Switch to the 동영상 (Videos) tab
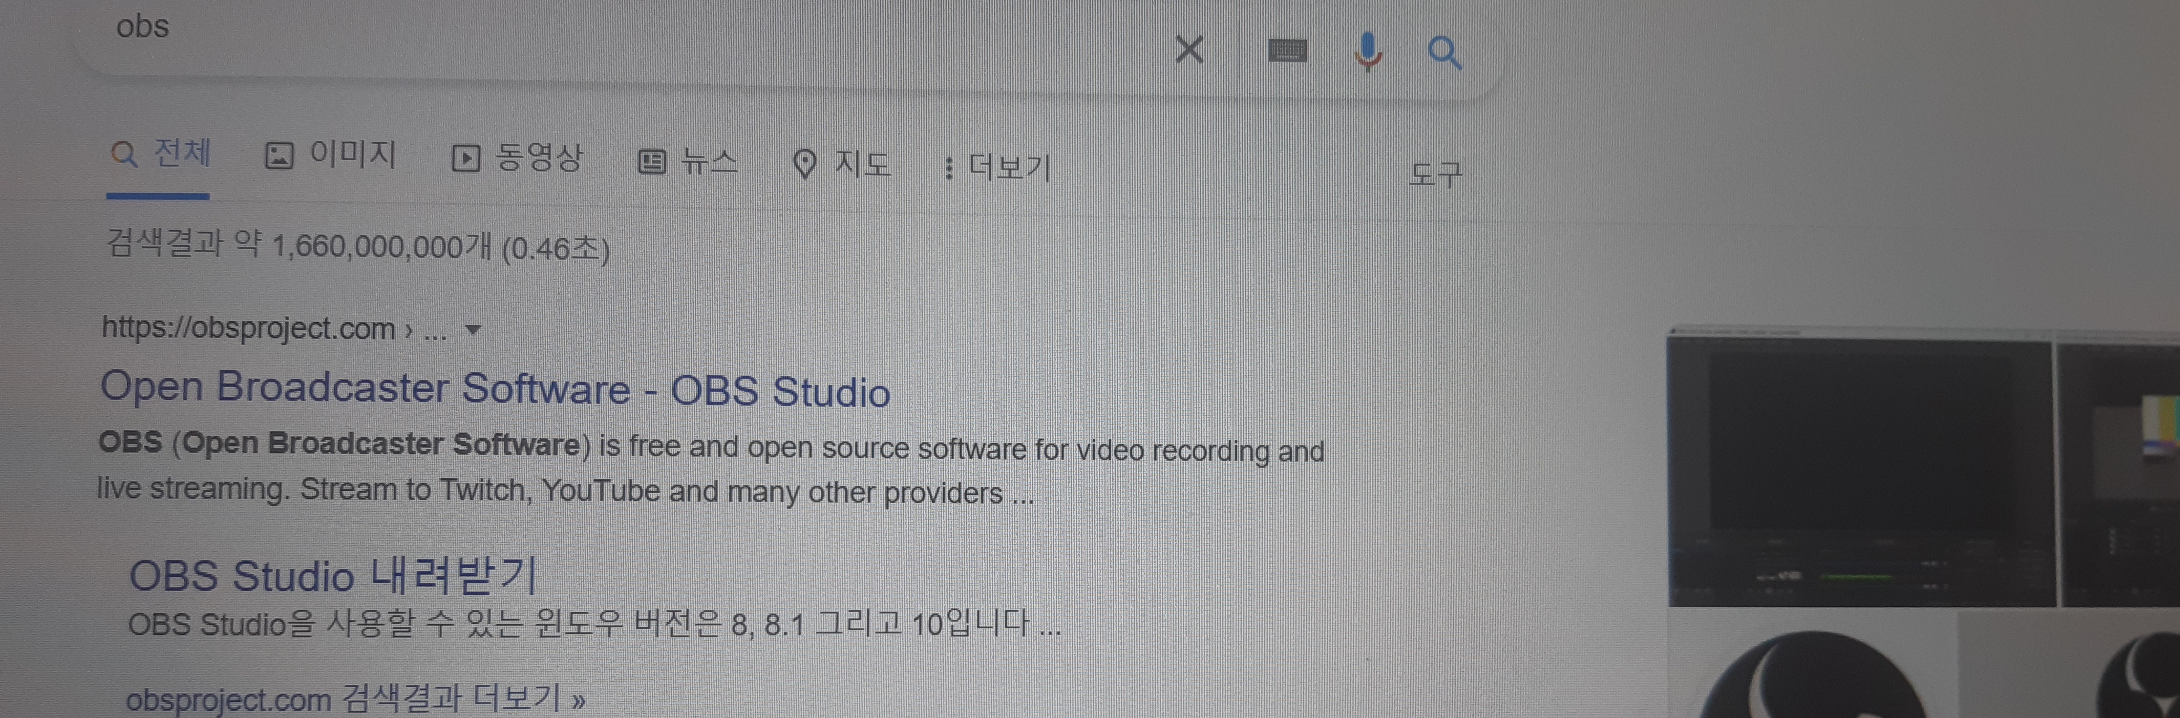 (516, 157)
